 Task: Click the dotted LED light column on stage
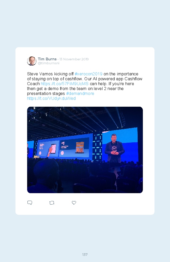[x=97, y=147]
